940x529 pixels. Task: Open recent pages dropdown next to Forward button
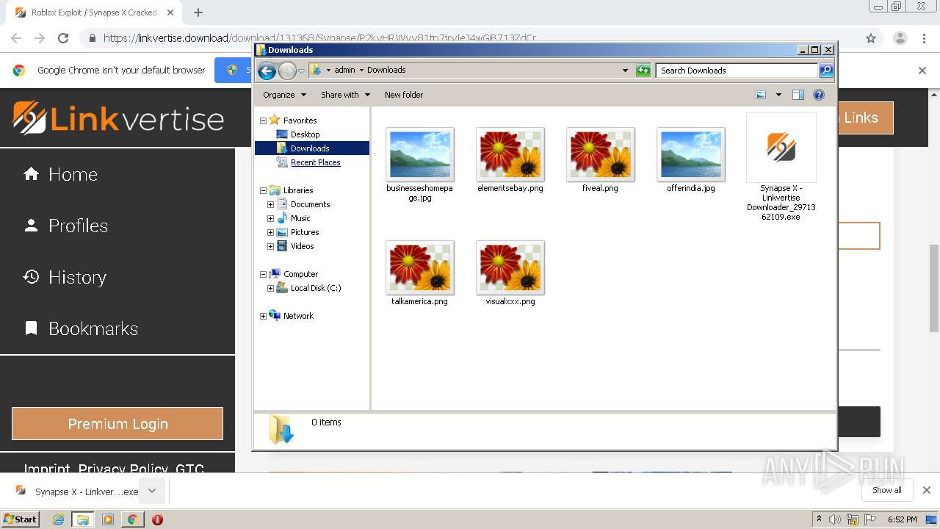pyautogui.click(x=301, y=71)
